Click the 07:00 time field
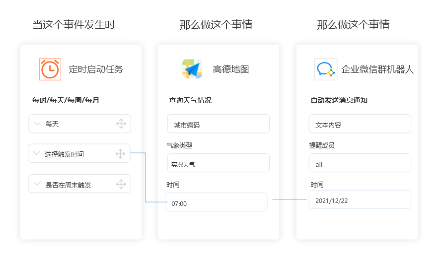Viewport: 439px width, 261px height. 216,202
